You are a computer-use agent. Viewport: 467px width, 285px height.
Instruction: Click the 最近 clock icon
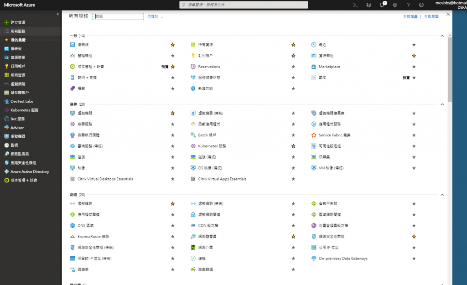pos(314,45)
